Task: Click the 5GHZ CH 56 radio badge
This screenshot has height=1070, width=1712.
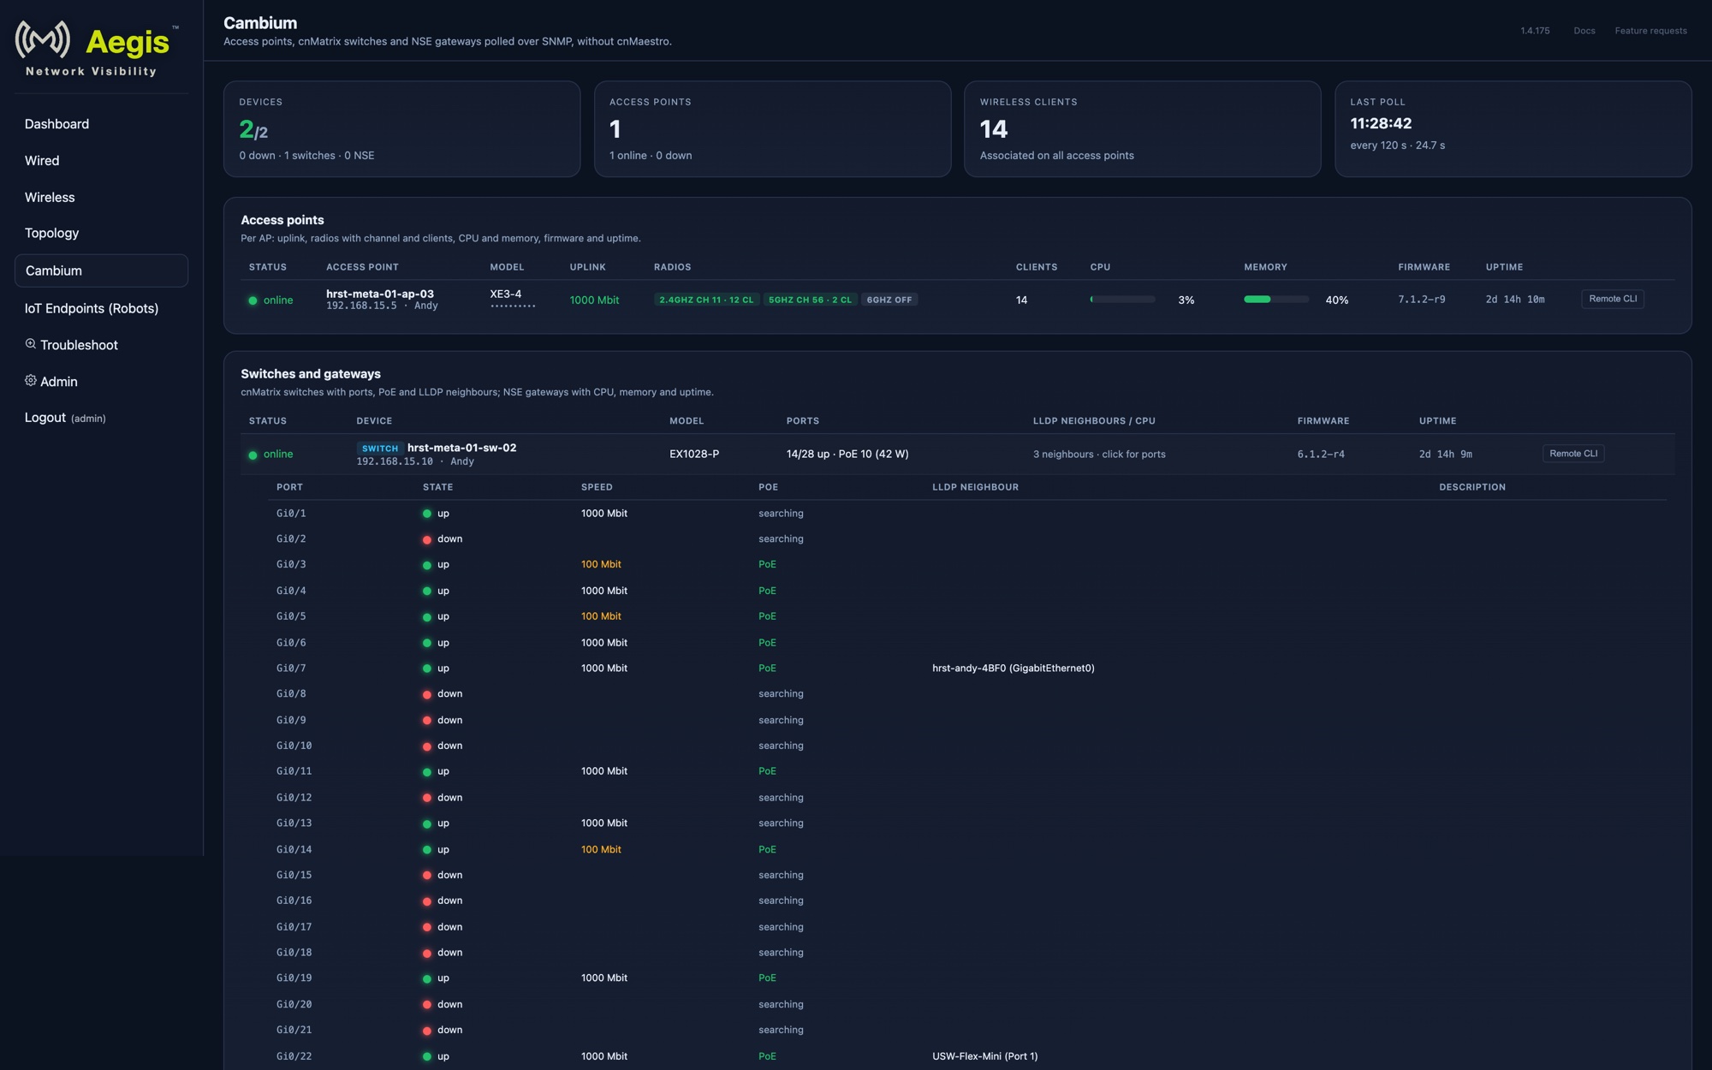Action: (x=810, y=300)
